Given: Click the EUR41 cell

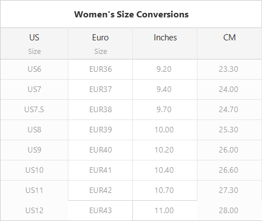Looking at the screenshot, I should coord(100,171).
